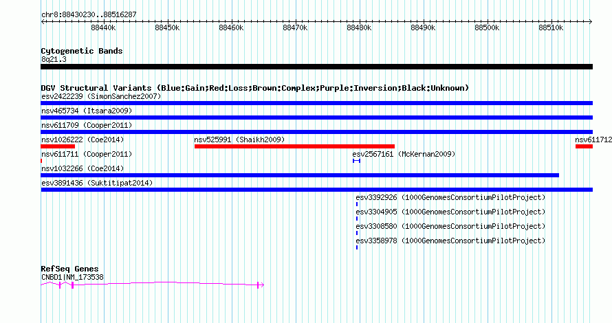Select the nsv525991 (Shaikh2009) red bar

(295, 146)
